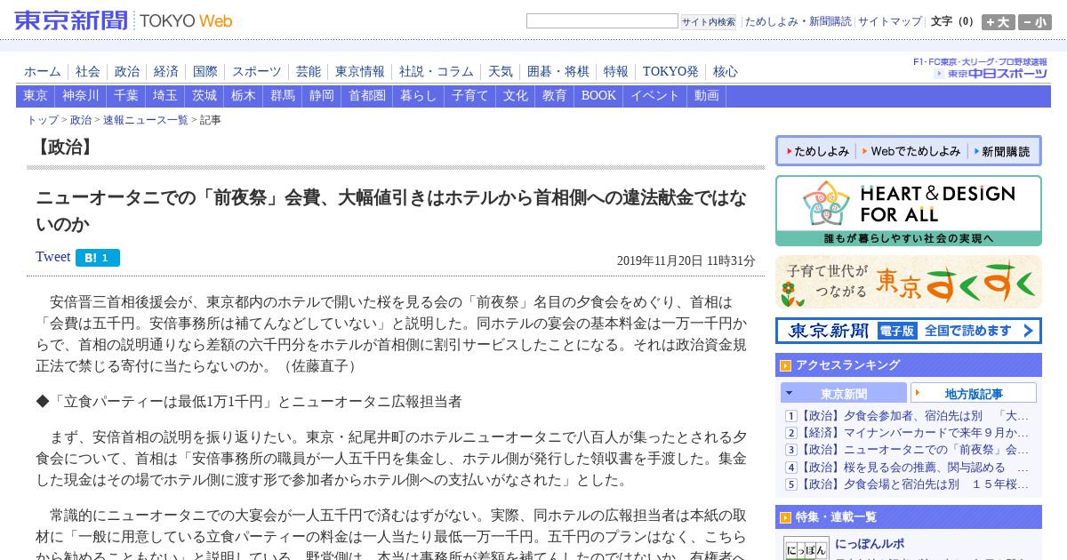Click the site search input field
1067x560 pixels.
point(602,21)
